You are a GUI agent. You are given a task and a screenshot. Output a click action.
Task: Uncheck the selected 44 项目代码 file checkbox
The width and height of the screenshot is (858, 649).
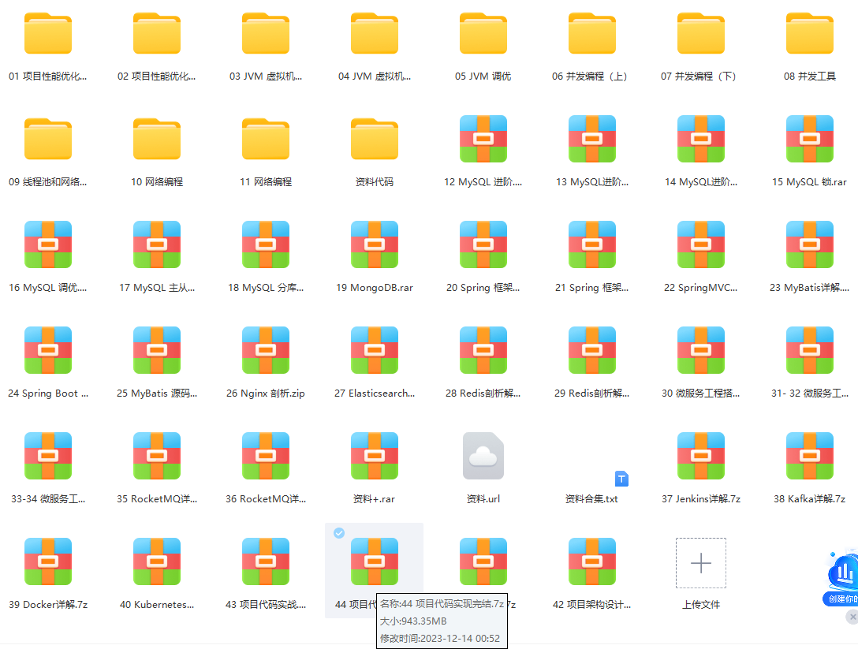click(x=339, y=534)
